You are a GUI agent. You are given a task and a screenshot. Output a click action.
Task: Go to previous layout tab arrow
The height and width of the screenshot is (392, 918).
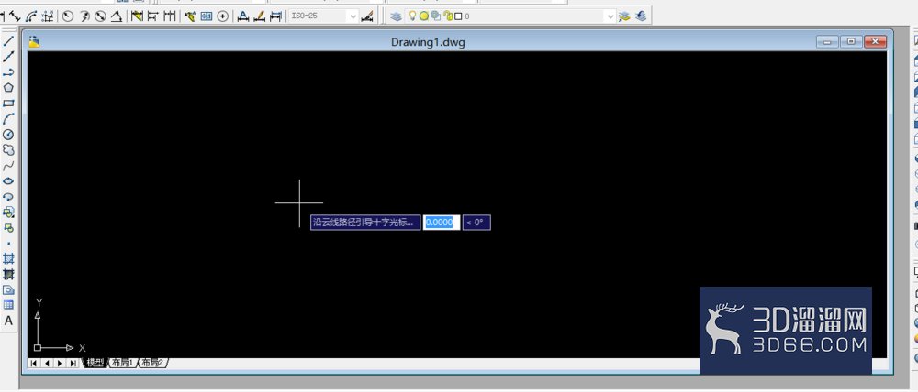click(47, 364)
